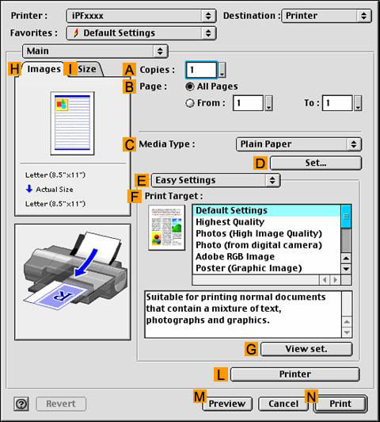Open the Favorites Default Settings dropdown
The height and width of the screenshot is (422, 380).
pos(141,33)
